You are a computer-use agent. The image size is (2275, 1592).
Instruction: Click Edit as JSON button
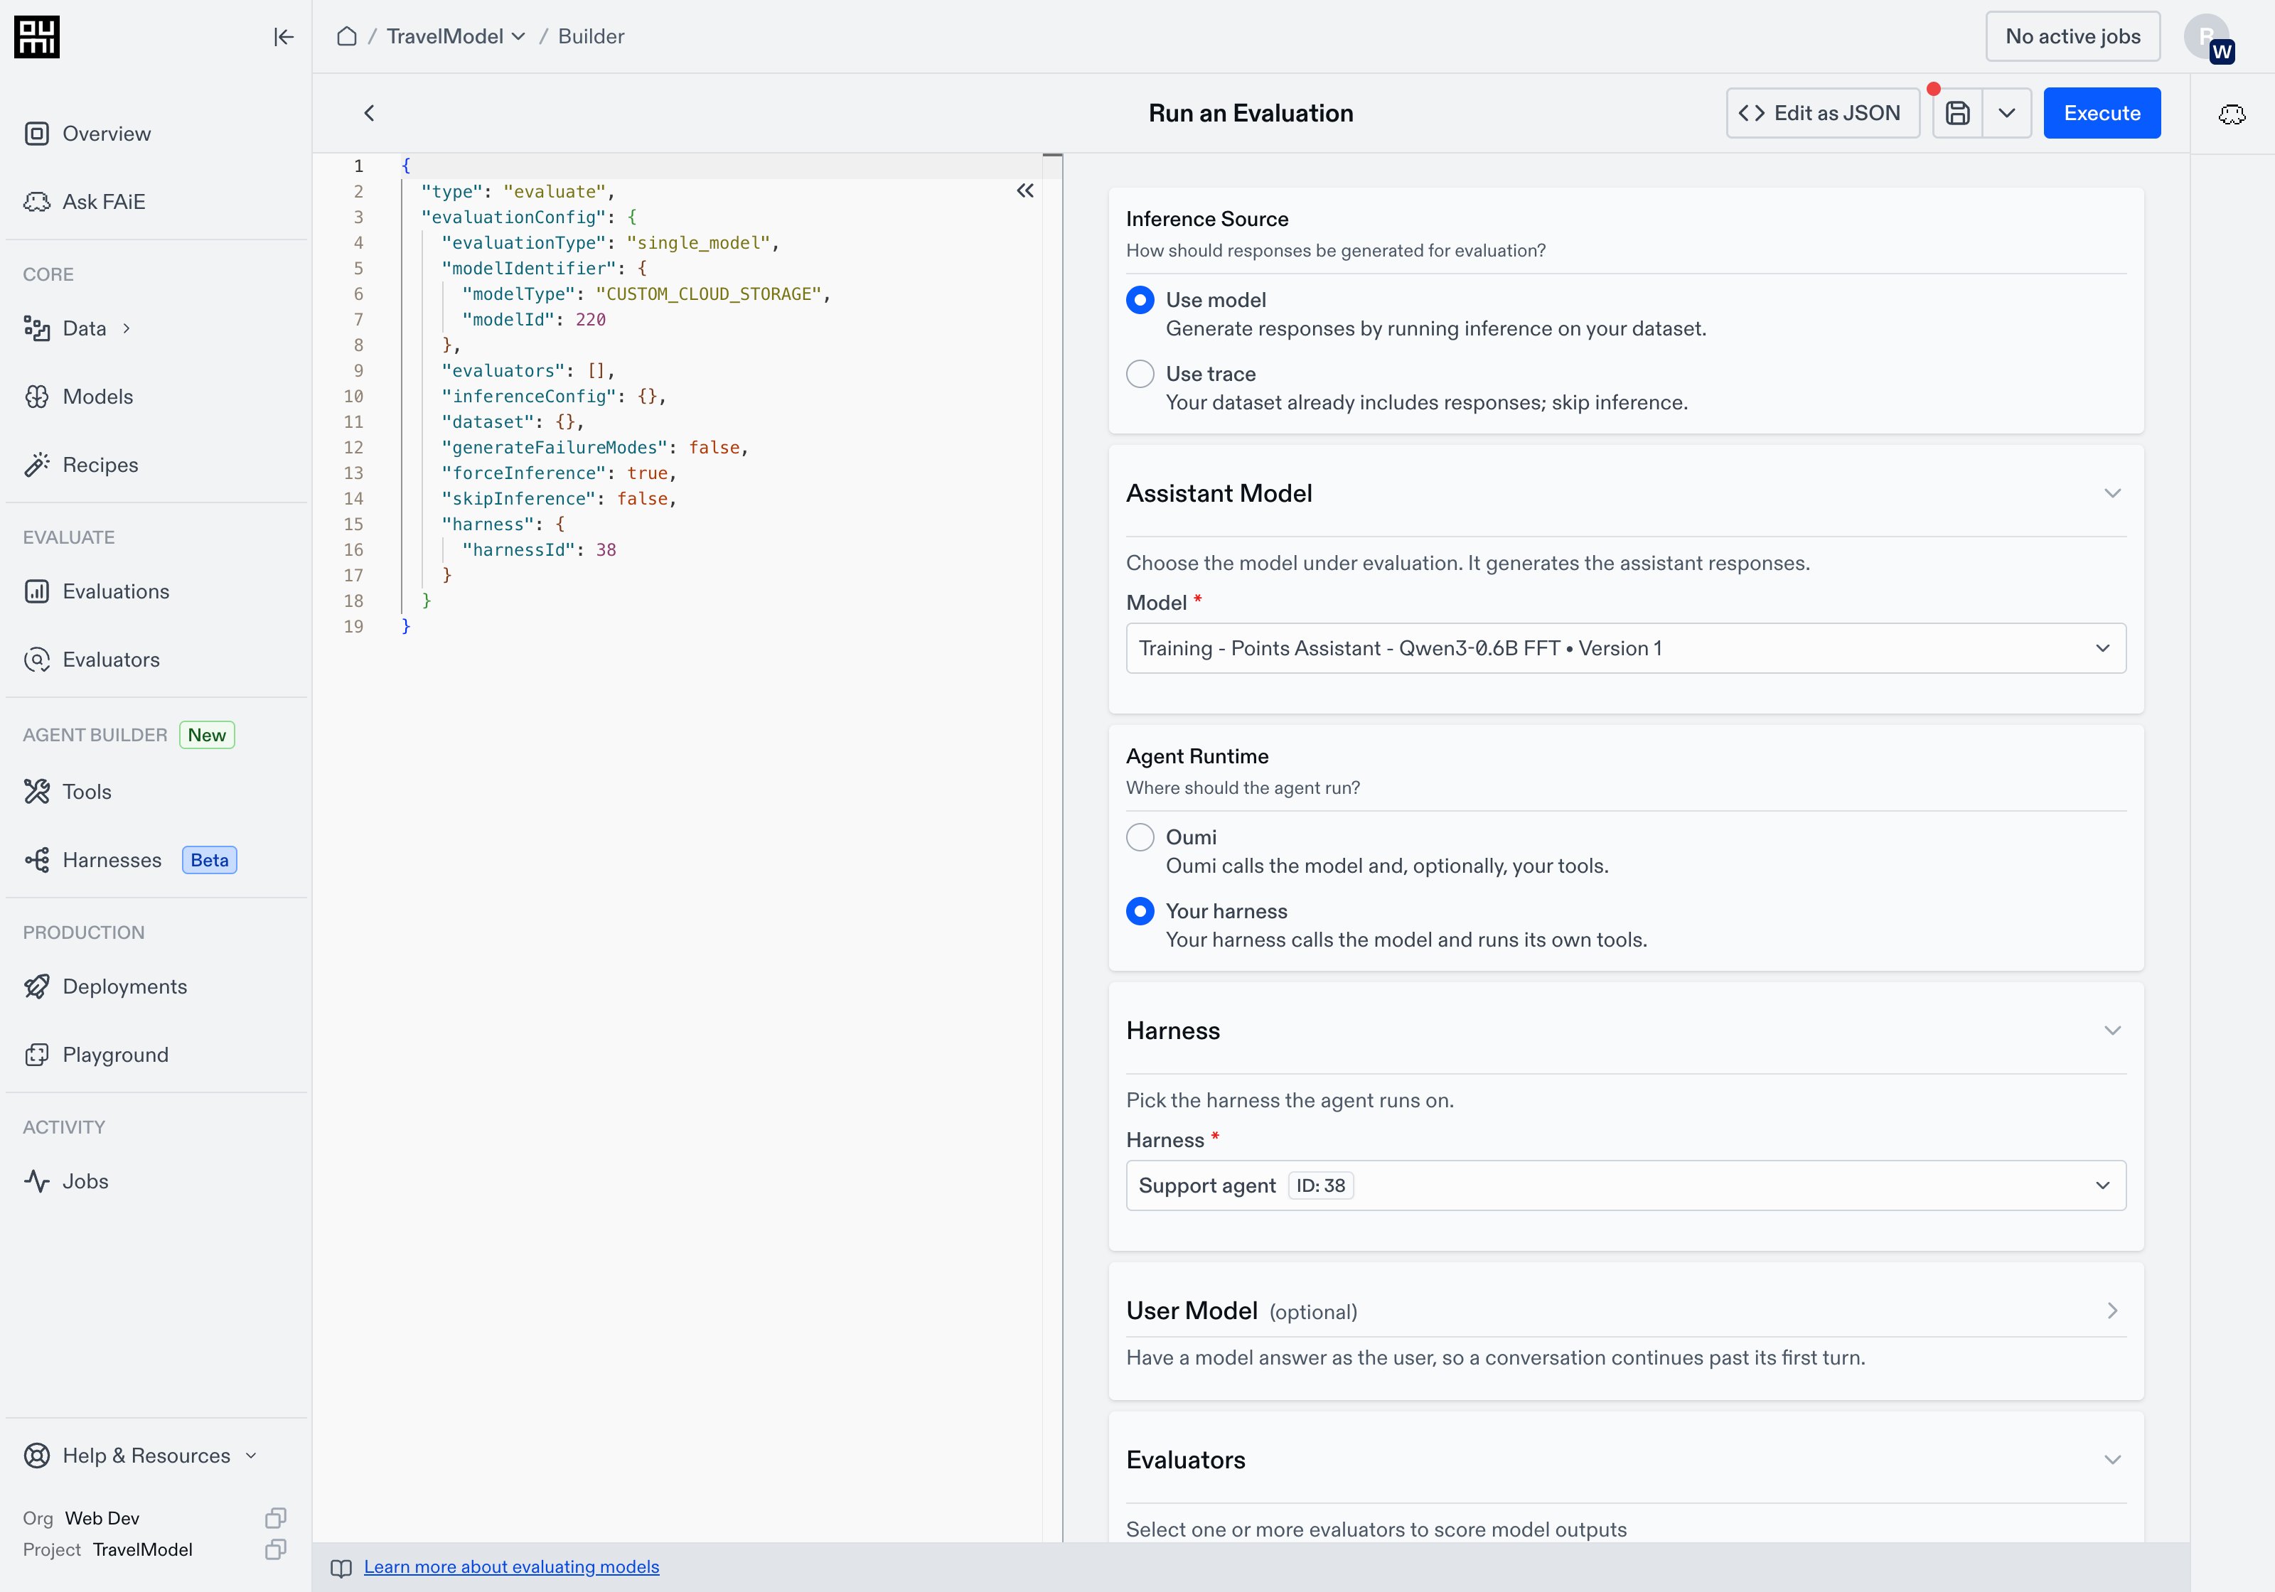(1821, 113)
